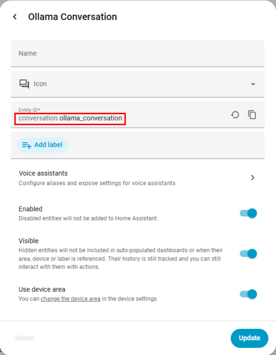
Task: Click the Add label button
Action: (43, 145)
